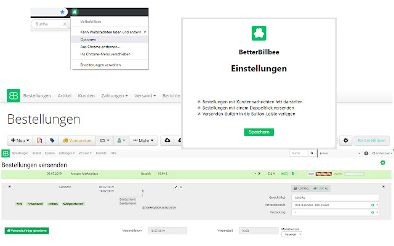The height and width of the screenshot is (246, 394).
Task: Click the chevron arrow in the green order row
Action: click(259, 173)
